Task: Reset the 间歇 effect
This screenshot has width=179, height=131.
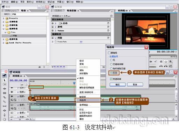Action: tap(108, 38)
